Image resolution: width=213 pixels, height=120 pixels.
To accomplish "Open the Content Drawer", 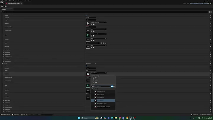I will click(5, 115).
